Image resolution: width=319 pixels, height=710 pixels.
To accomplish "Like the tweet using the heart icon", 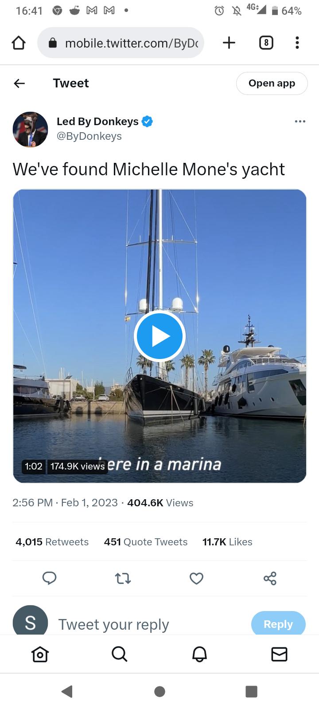I will 196,578.
